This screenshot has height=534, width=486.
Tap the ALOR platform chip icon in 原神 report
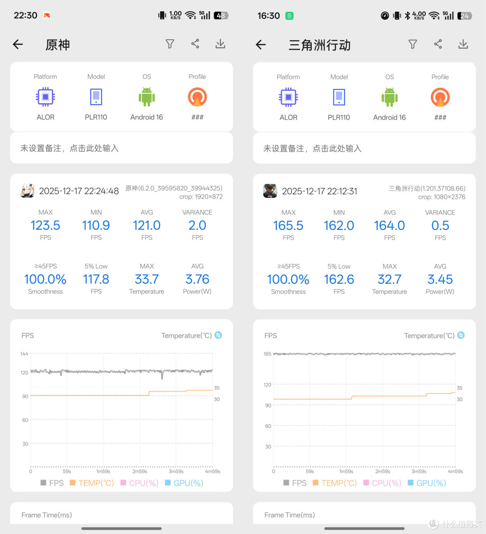tap(45, 97)
